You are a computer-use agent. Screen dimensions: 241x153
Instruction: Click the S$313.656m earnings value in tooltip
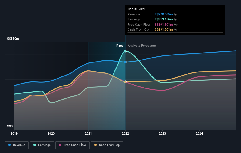tap(164, 19)
